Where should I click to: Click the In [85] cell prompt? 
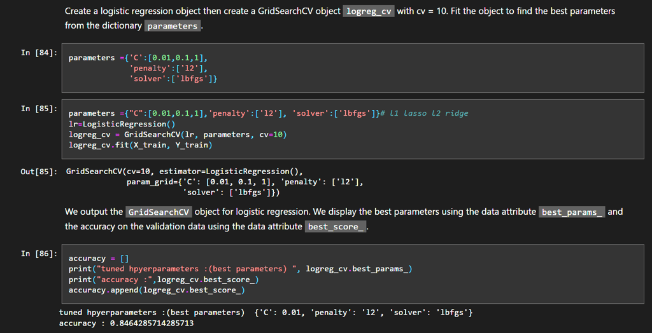[39, 109]
